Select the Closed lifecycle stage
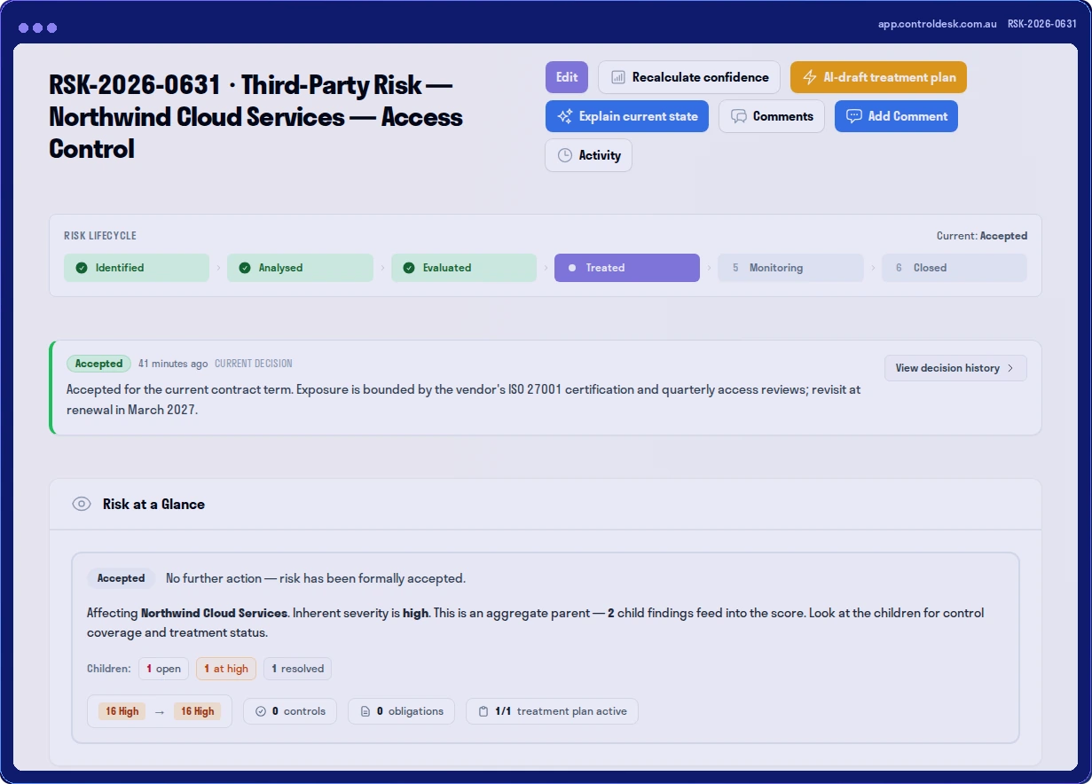The image size is (1092, 784). pos(955,268)
